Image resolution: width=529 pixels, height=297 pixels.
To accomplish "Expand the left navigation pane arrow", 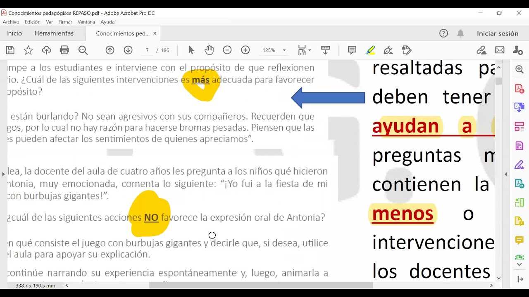I will tap(3, 174).
